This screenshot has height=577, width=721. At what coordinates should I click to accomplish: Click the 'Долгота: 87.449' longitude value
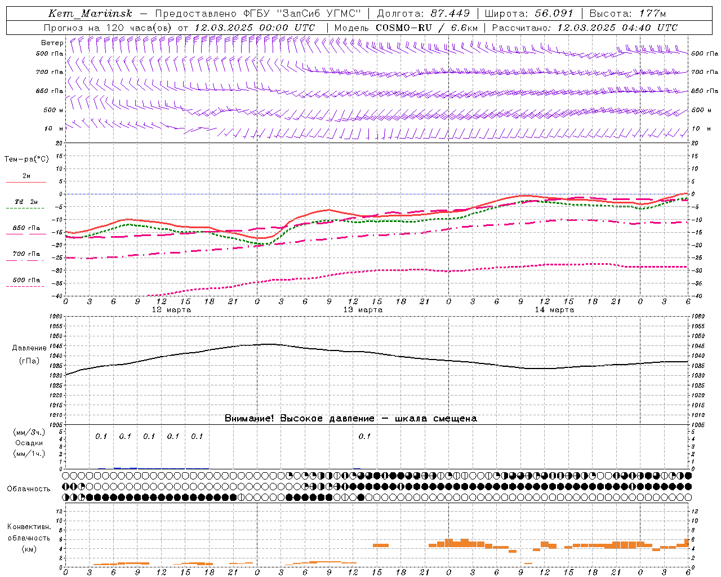click(422, 14)
